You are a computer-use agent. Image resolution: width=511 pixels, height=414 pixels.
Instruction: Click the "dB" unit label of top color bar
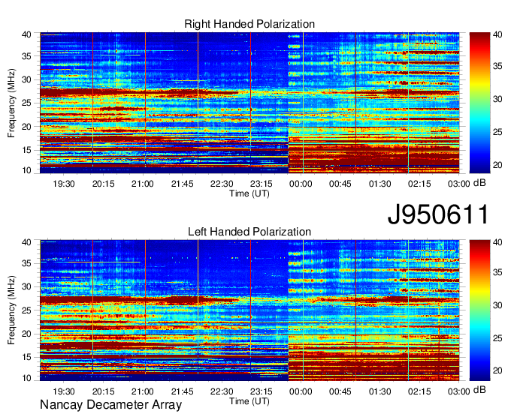(x=479, y=183)
